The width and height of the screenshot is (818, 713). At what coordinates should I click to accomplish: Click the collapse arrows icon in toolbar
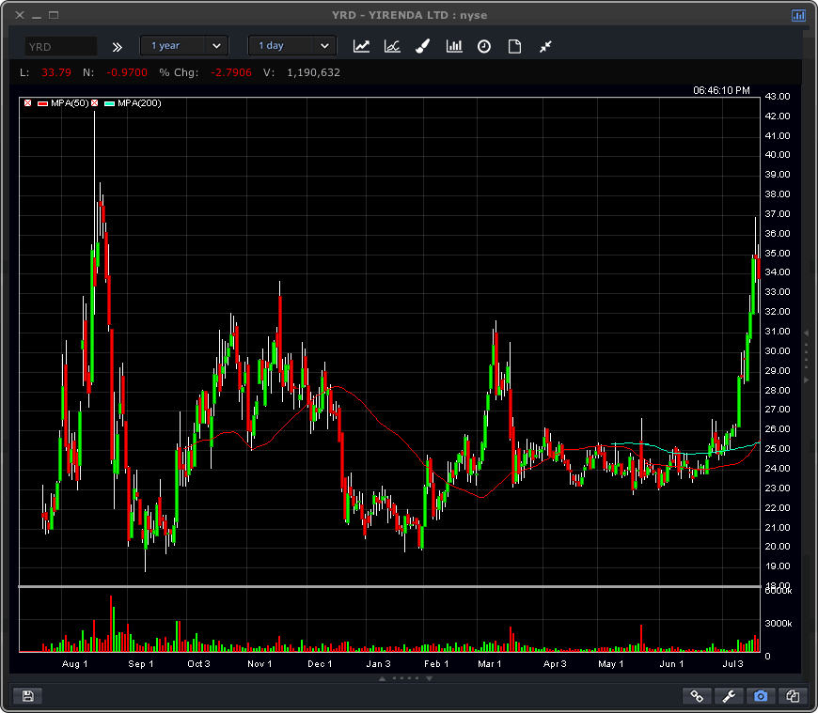[545, 46]
